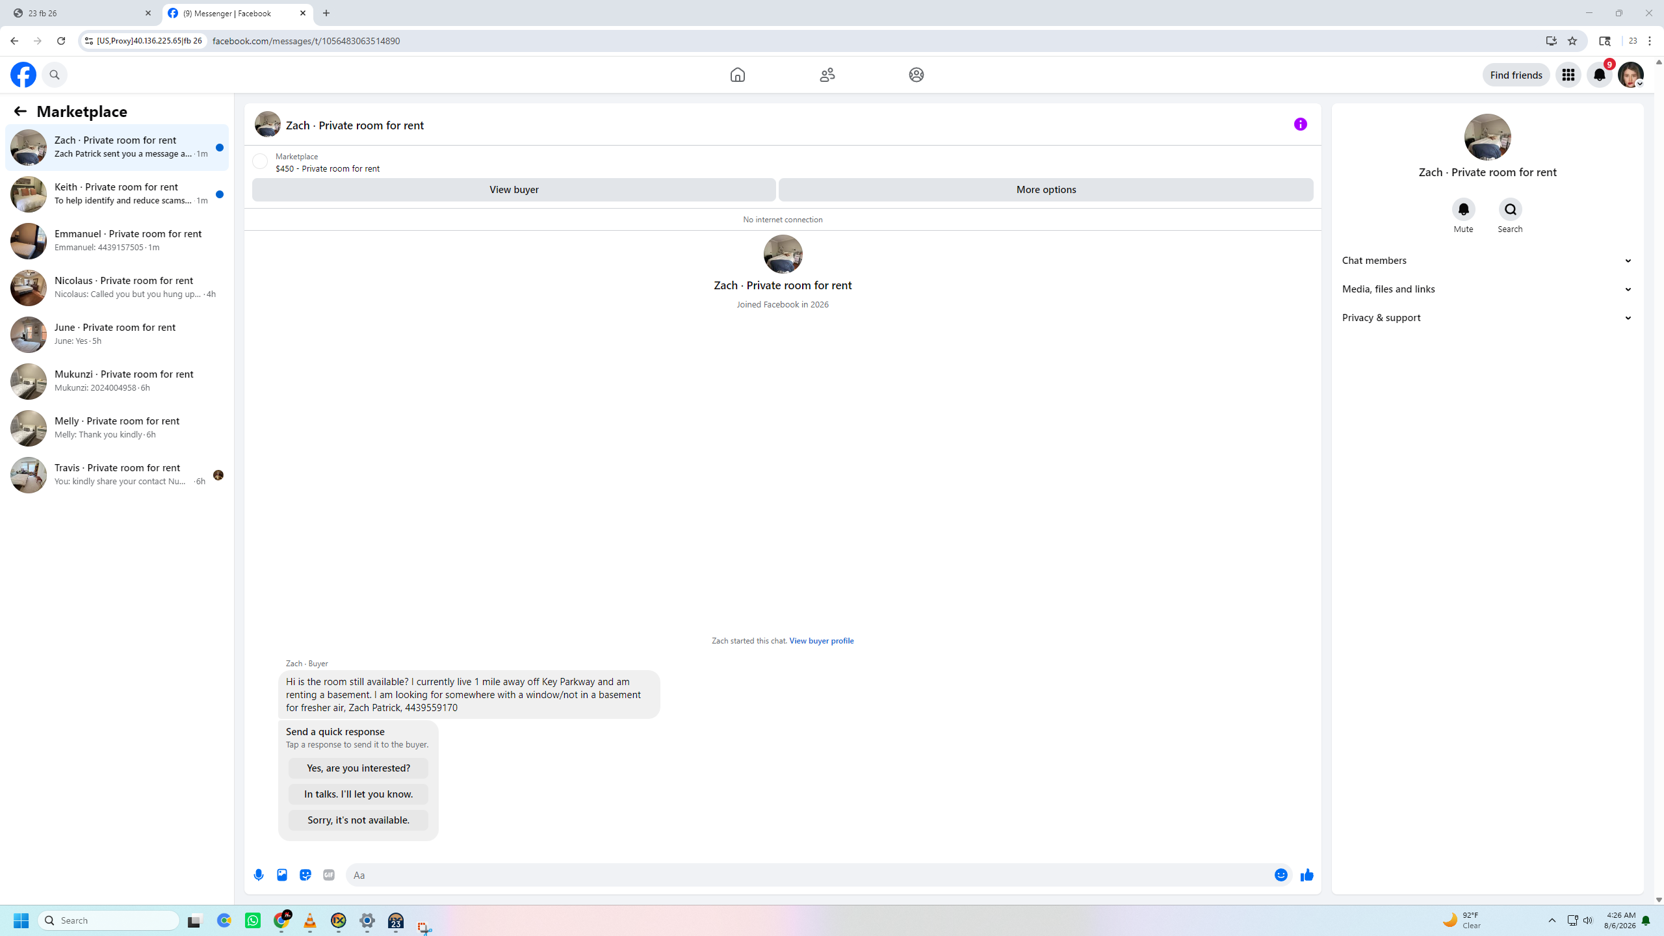
Task: Click the Find friends button
Action: tap(1516, 75)
